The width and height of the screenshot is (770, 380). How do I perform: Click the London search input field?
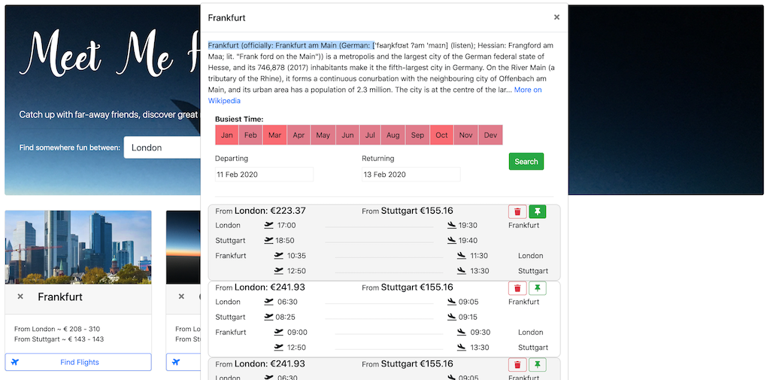(162, 147)
